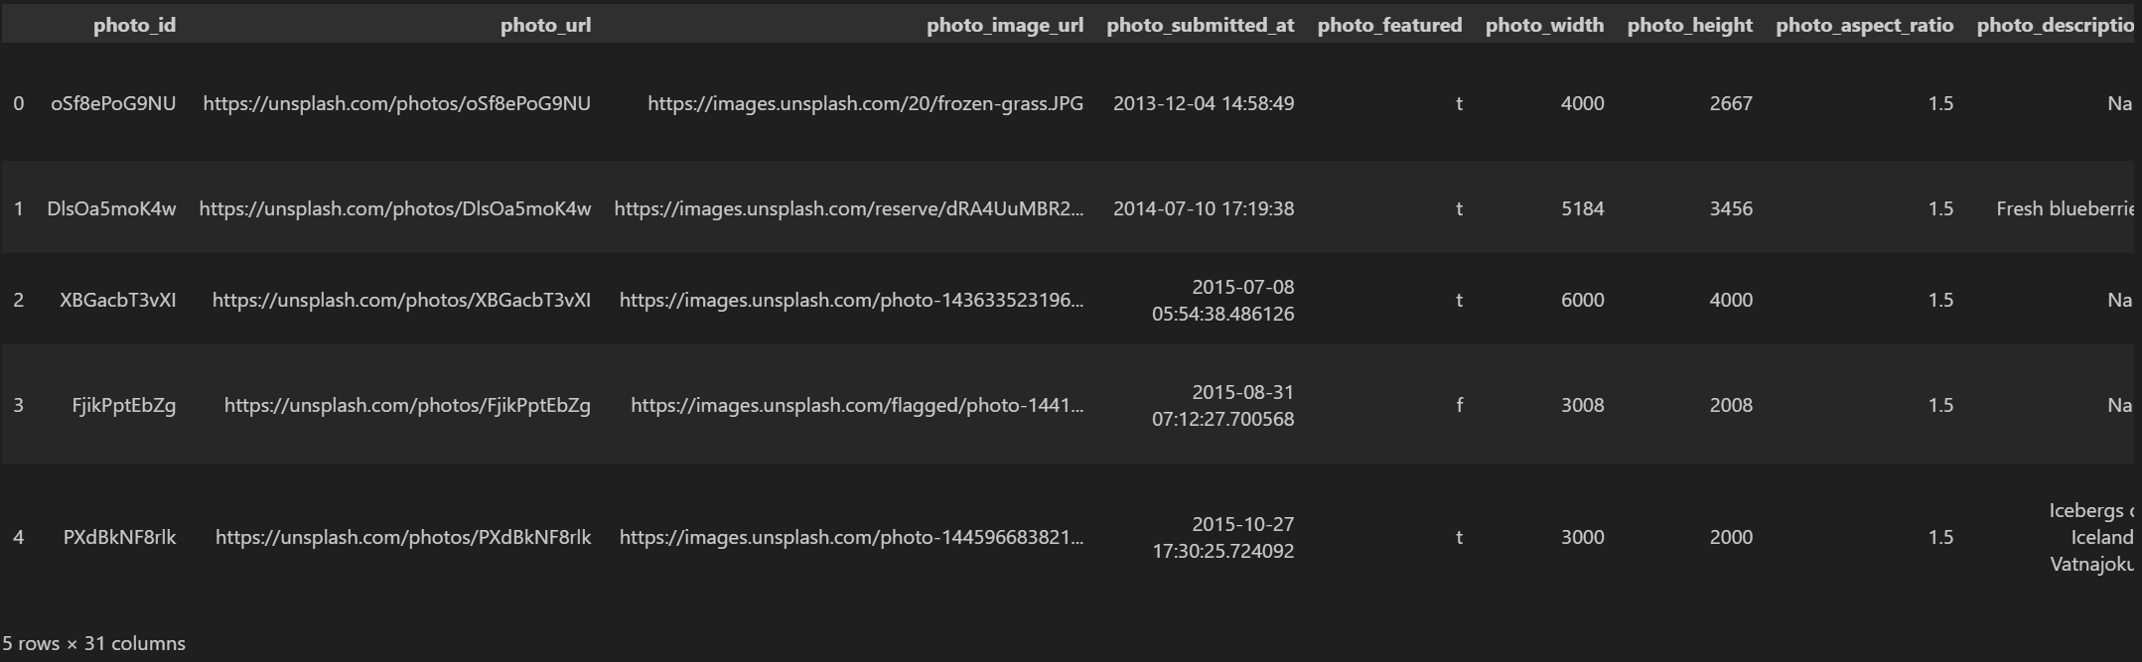This screenshot has width=2142, height=662.
Task: Select the photo_id cell FjikPptEbZg
Action: pyautogui.click(x=123, y=405)
